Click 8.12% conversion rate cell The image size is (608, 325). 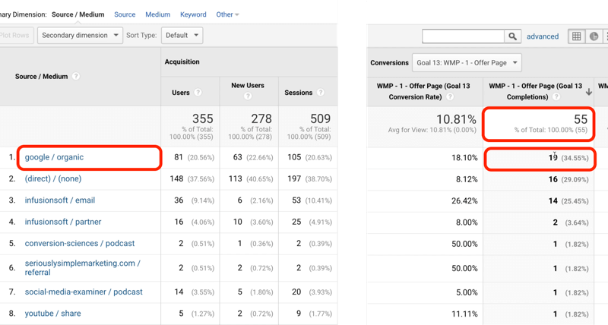[x=467, y=179]
